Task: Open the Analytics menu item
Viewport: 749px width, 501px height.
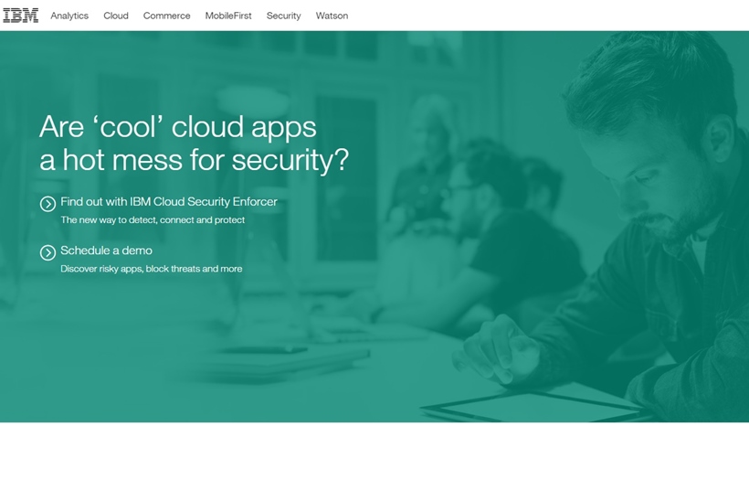Action: (69, 16)
